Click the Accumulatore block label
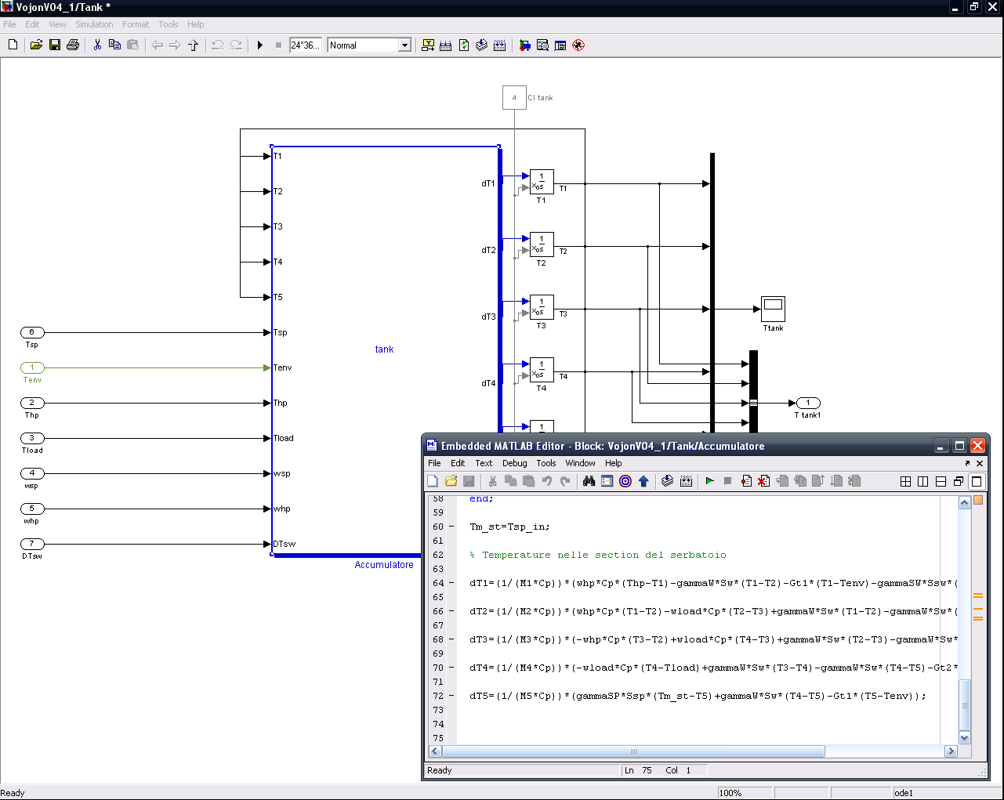The width and height of the screenshot is (1004, 800). click(x=384, y=565)
